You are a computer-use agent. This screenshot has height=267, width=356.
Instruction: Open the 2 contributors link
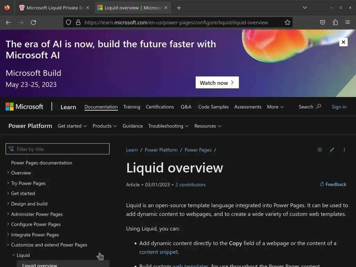click(190, 185)
